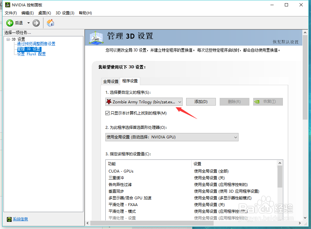Open the 系统信息 link
311x229 pixels.
(x=20, y=219)
